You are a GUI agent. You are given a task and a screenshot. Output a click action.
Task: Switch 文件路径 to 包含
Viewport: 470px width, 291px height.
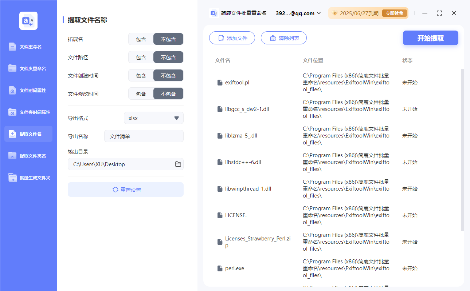click(x=141, y=57)
